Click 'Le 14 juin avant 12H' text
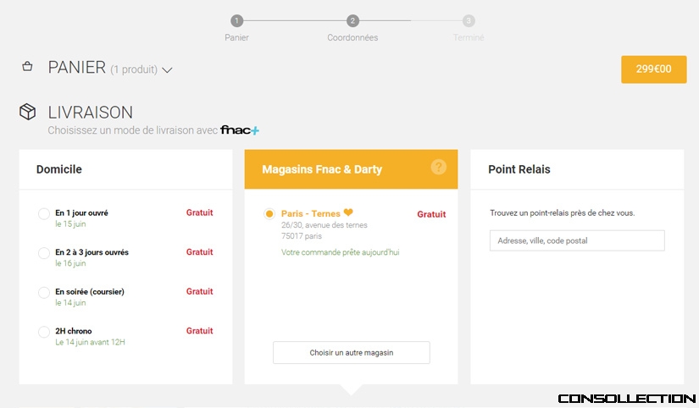The height and width of the screenshot is (408, 699). [90, 342]
